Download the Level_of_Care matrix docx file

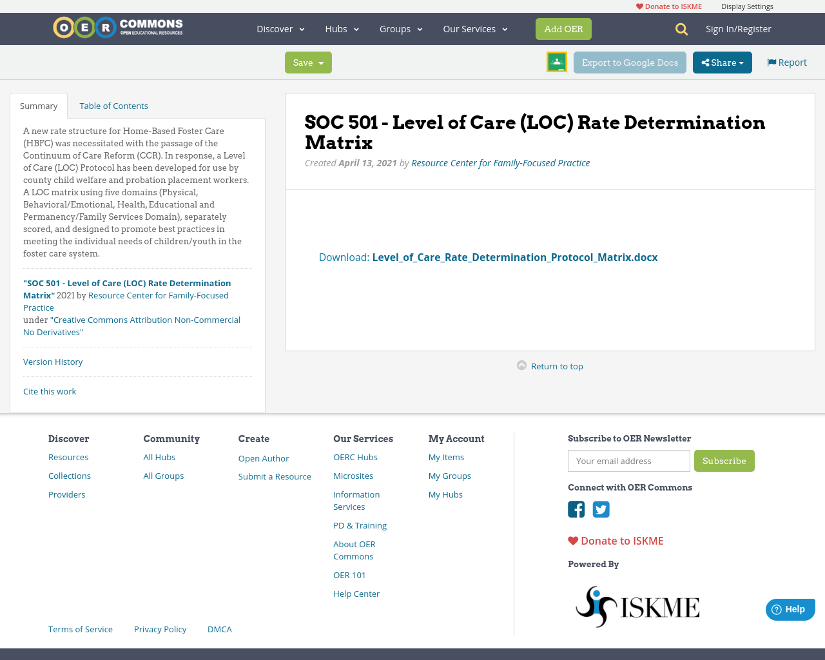(x=488, y=257)
